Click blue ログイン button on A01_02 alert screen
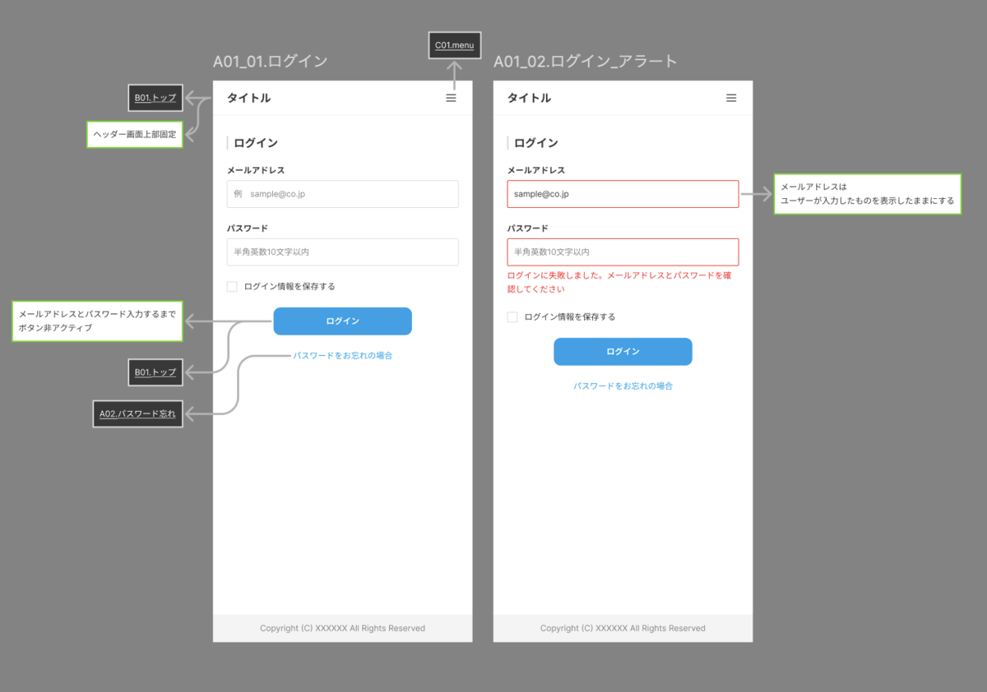 tap(623, 352)
